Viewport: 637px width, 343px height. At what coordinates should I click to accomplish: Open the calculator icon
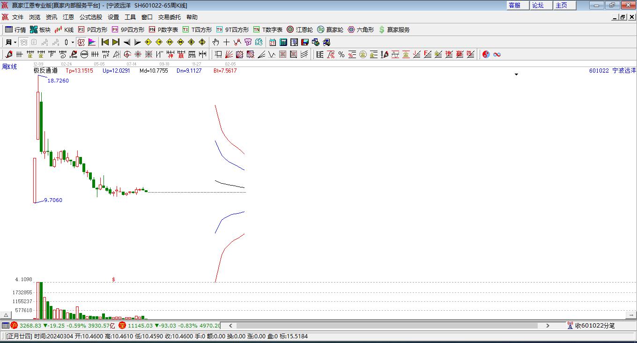(283, 42)
